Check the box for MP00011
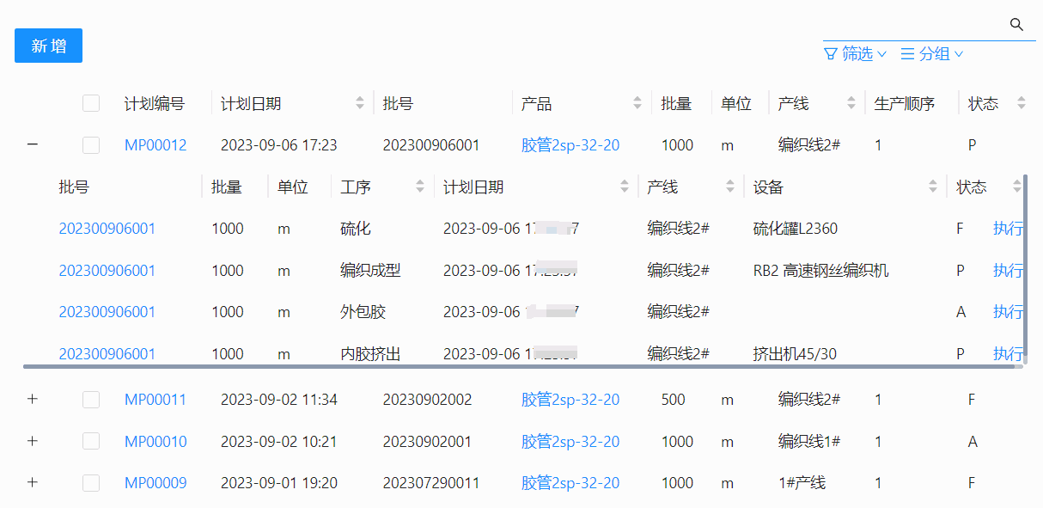Screen dimensions: 1043x508 (x=91, y=400)
